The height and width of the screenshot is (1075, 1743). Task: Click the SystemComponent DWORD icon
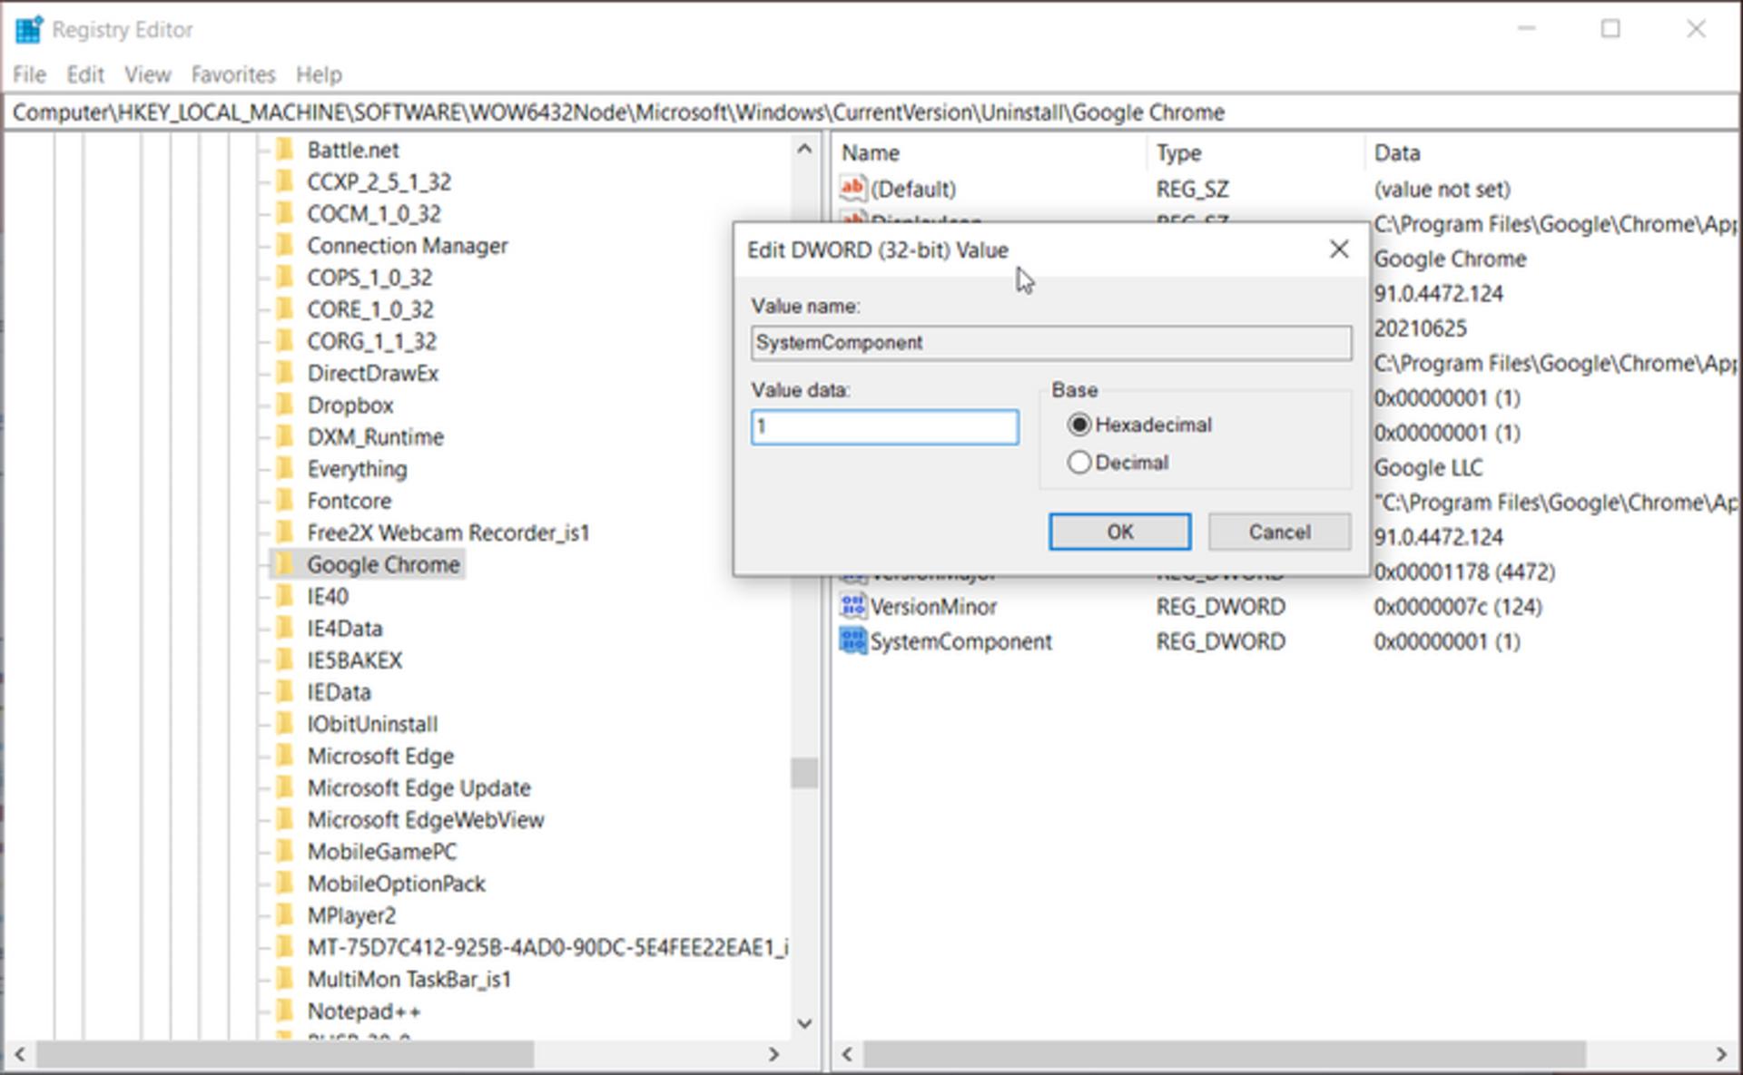click(x=852, y=641)
